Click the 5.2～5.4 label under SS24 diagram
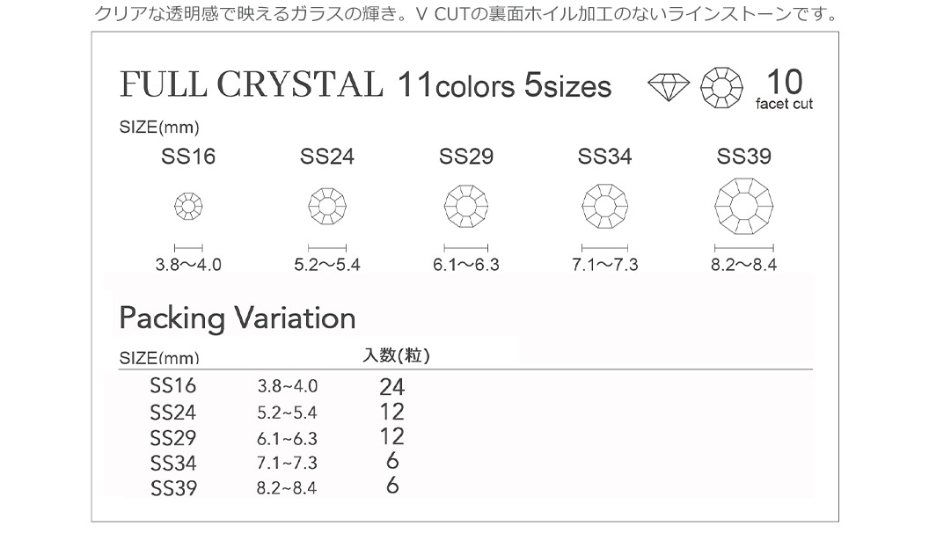The height and width of the screenshot is (541, 929). pos(327,264)
